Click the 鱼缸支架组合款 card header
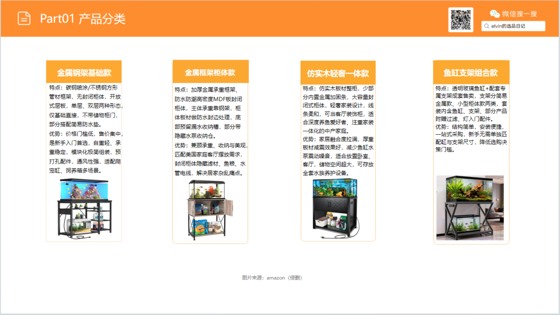The height and width of the screenshot is (315, 560). [x=471, y=73]
